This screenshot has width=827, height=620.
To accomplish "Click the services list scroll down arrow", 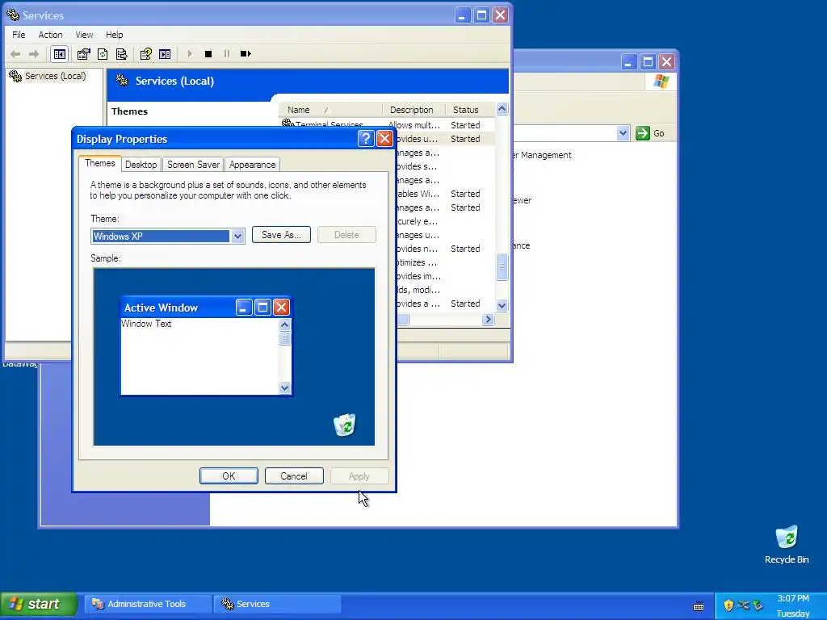I will pyautogui.click(x=502, y=305).
